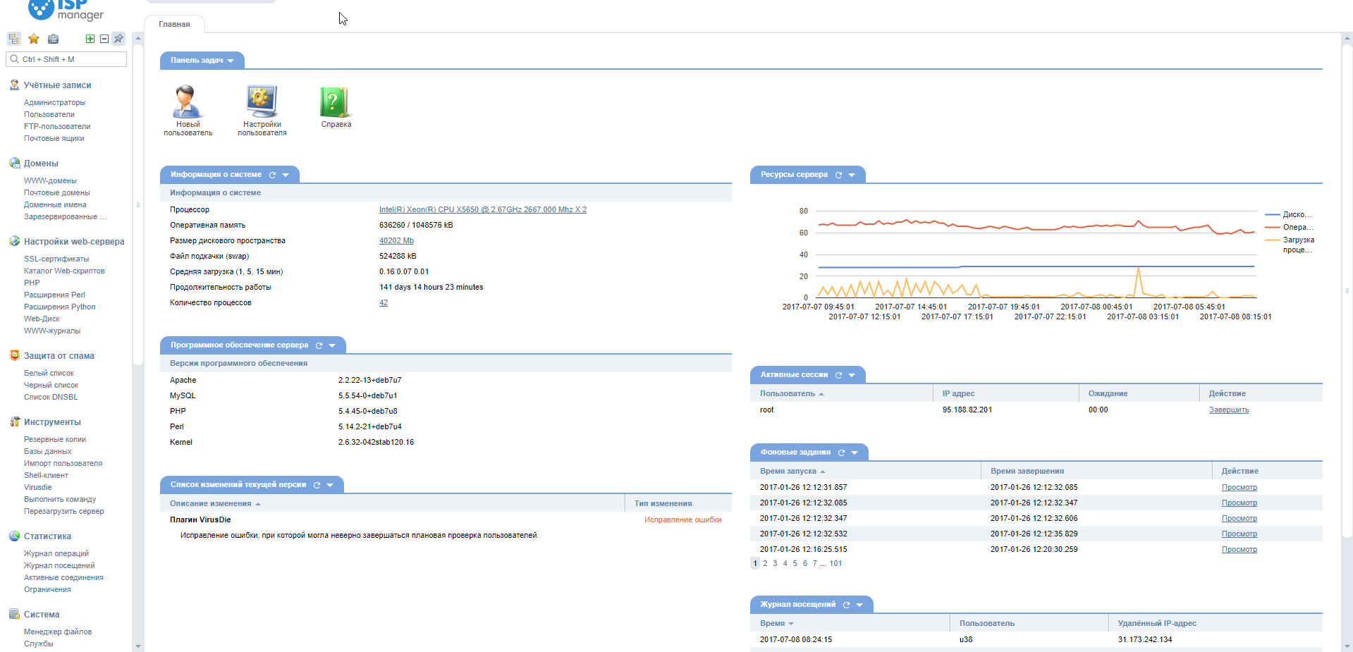This screenshot has width=1353, height=652.
Task: Toggle the pin menu icon
Action: point(118,39)
